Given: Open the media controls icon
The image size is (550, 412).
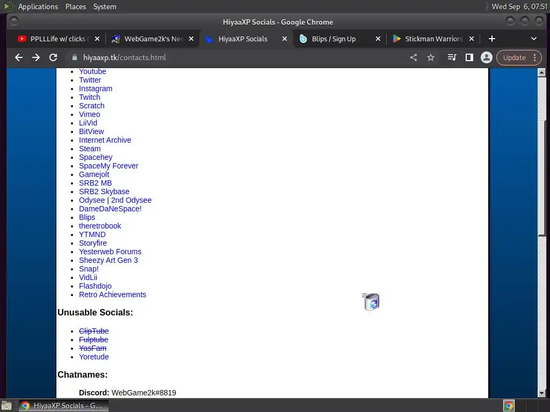Looking at the screenshot, I should click(x=452, y=57).
